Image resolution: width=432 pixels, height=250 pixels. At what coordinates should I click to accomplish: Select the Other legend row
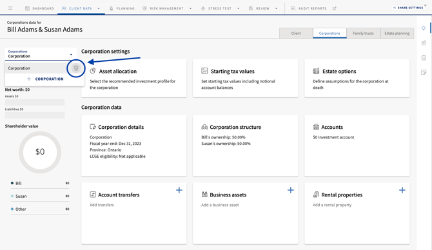click(x=40, y=209)
